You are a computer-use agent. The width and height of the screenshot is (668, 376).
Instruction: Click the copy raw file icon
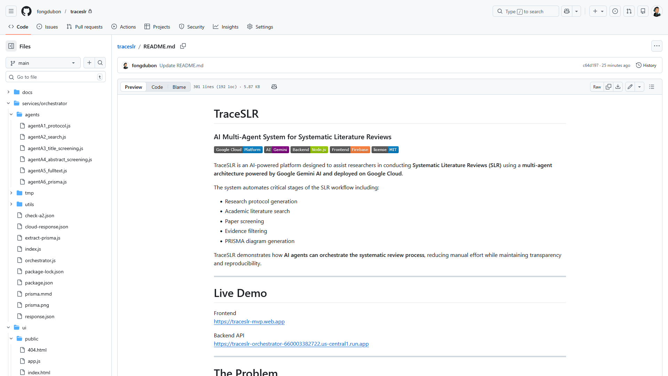click(608, 87)
